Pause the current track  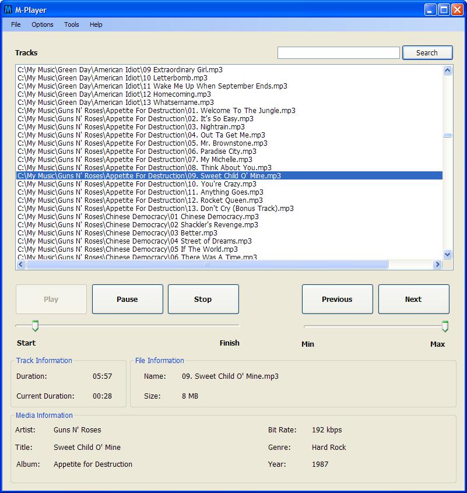coord(127,300)
